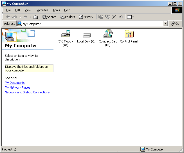Select the Local Disk (C:) icon
This screenshot has width=184, height=153.
87,35
